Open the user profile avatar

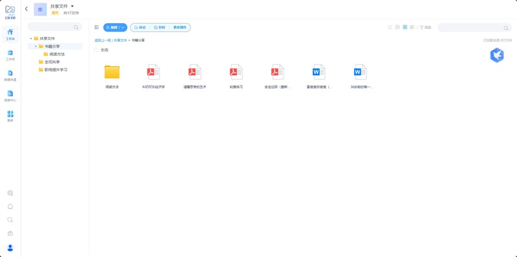point(10,248)
